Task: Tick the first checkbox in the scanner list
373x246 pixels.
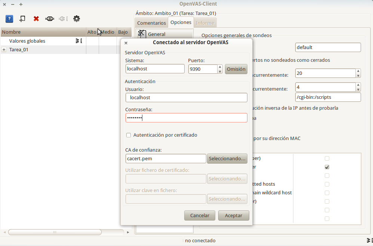Action: [x=327, y=158]
